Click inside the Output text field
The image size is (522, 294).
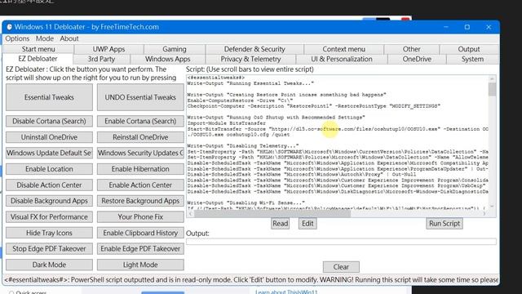point(341,242)
